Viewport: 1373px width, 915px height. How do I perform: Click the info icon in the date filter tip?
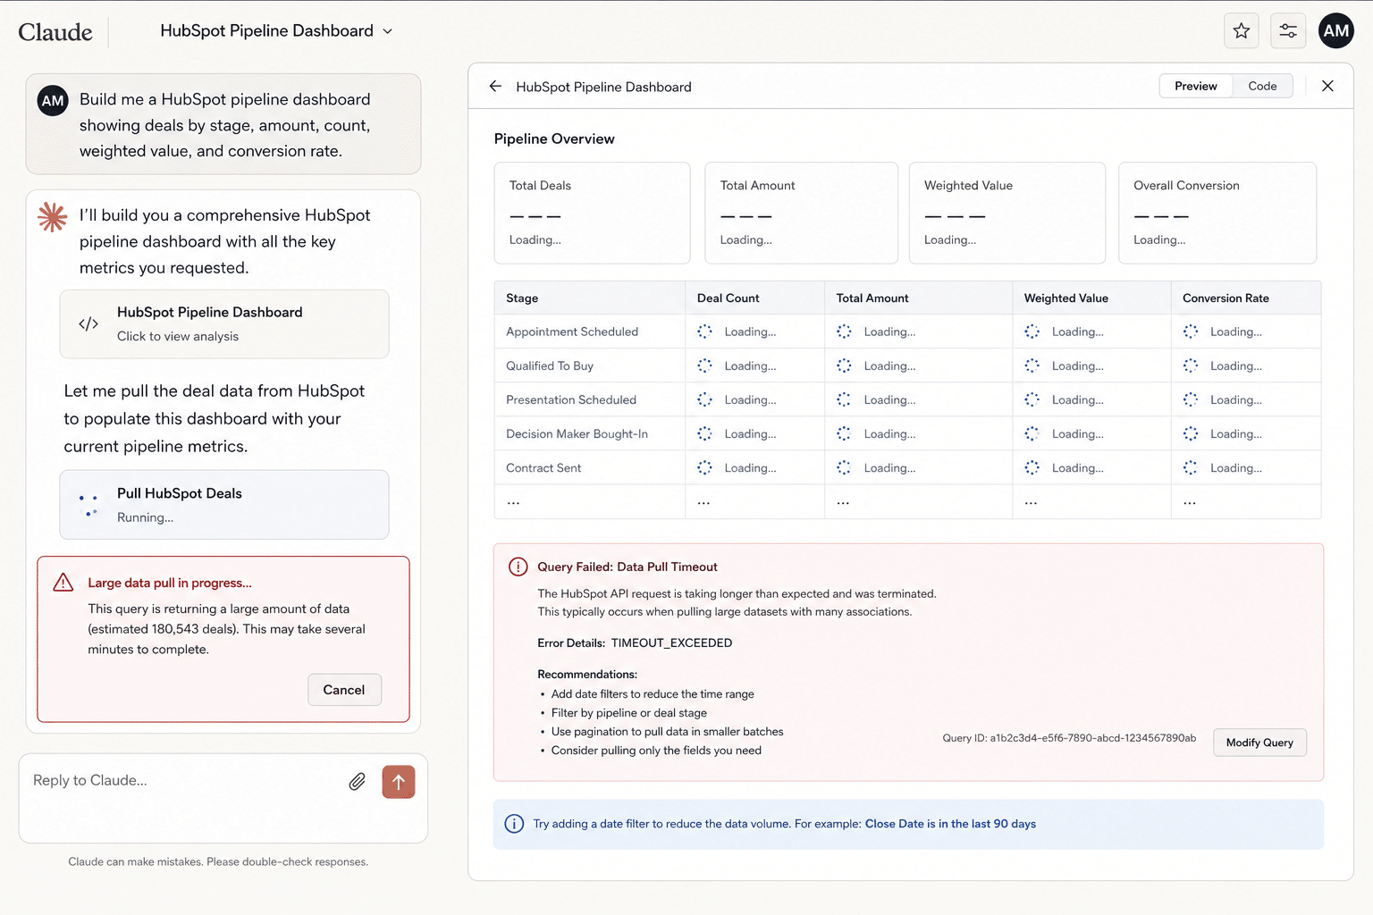coord(514,824)
